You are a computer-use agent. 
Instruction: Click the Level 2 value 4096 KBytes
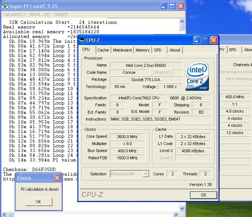click(x=193, y=151)
